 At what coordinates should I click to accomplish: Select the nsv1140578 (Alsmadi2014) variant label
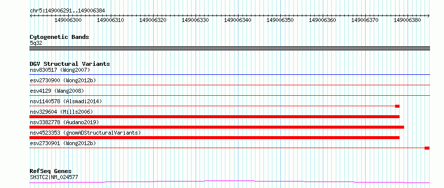tap(66, 101)
